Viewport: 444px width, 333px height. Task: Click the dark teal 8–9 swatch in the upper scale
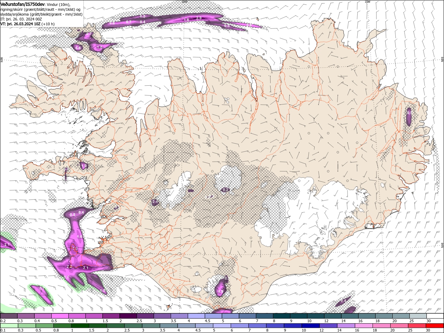click(x=281, y=316)
